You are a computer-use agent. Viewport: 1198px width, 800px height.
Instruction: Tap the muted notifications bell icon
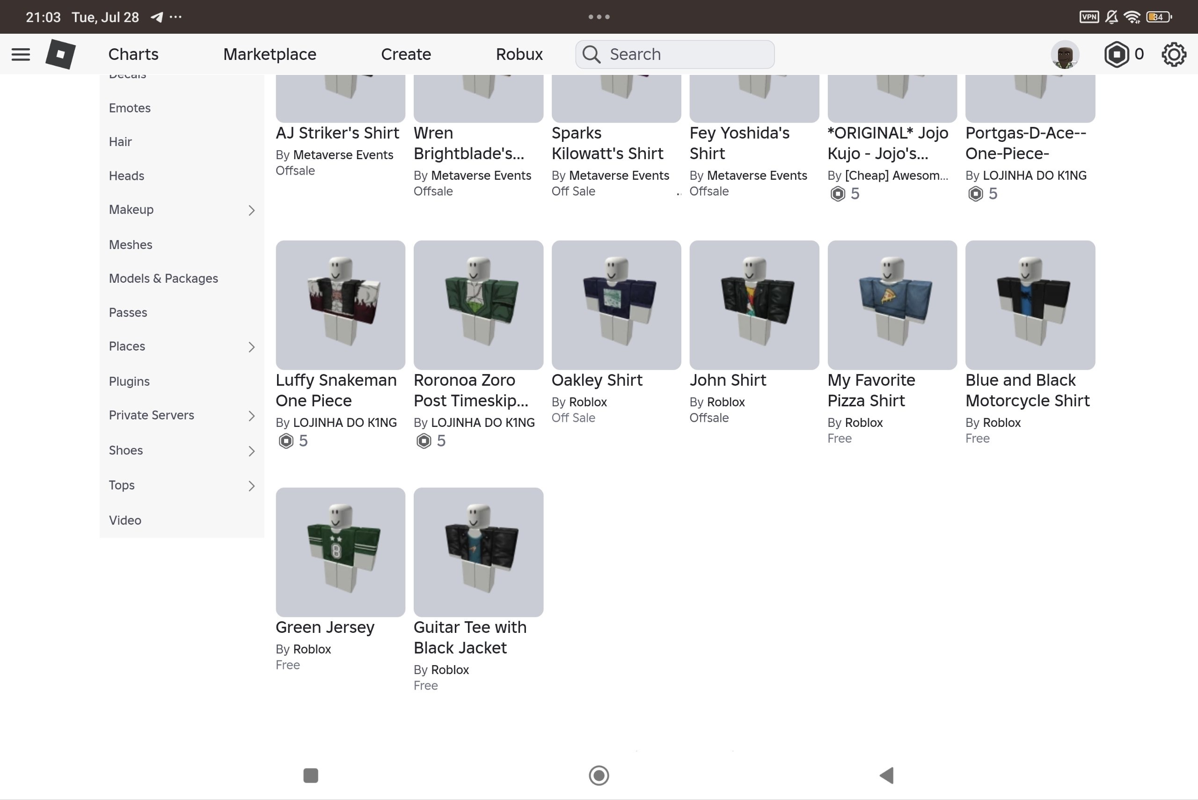point(1111,17)
